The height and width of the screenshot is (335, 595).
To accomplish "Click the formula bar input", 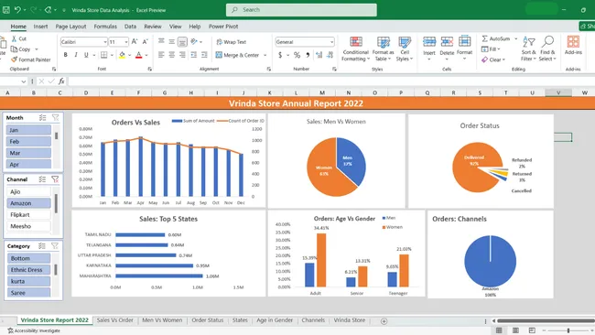I will coord(330,81).
